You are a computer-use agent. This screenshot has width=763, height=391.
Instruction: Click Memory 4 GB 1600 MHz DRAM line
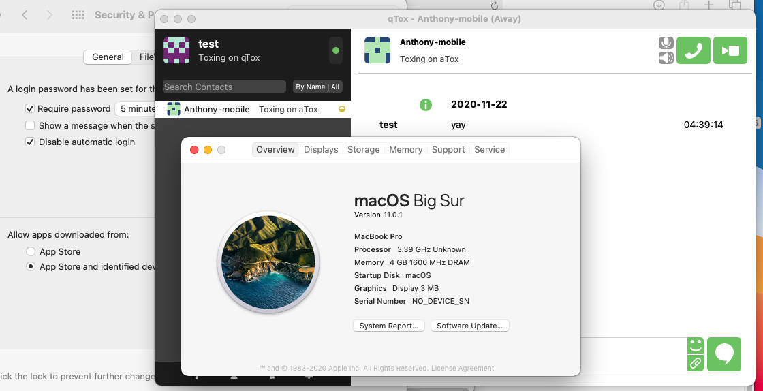point(411,263)
